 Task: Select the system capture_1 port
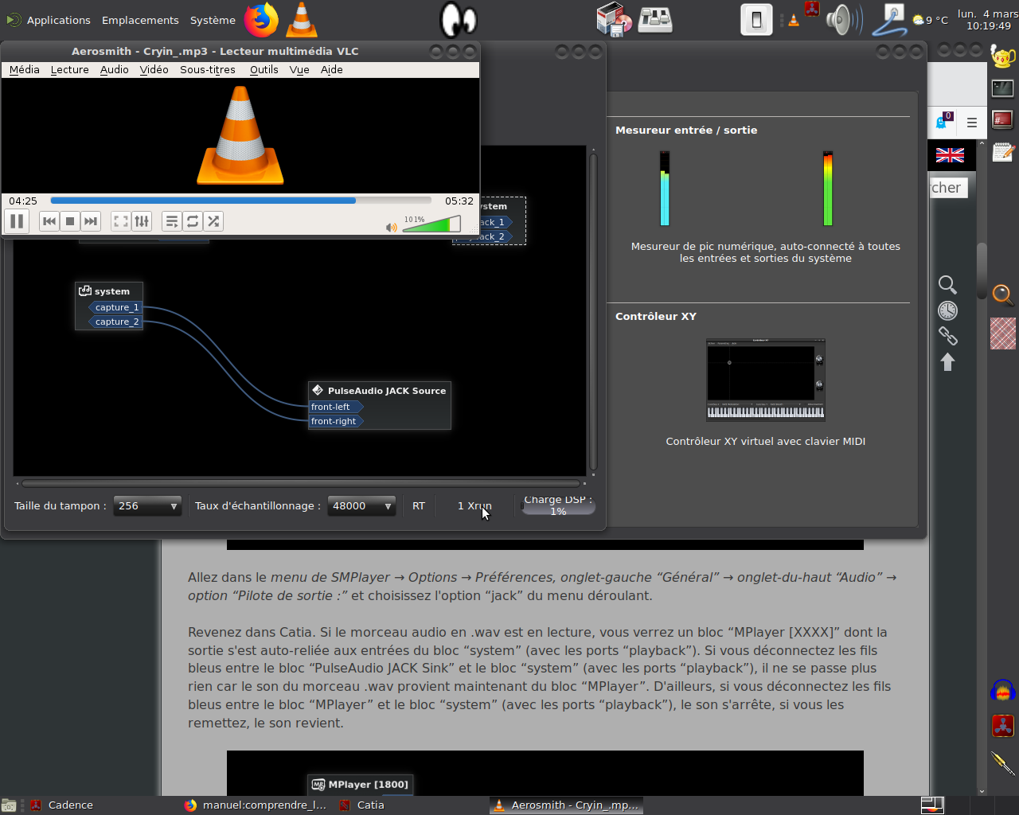pyautogui.click(x=116, y=307)
